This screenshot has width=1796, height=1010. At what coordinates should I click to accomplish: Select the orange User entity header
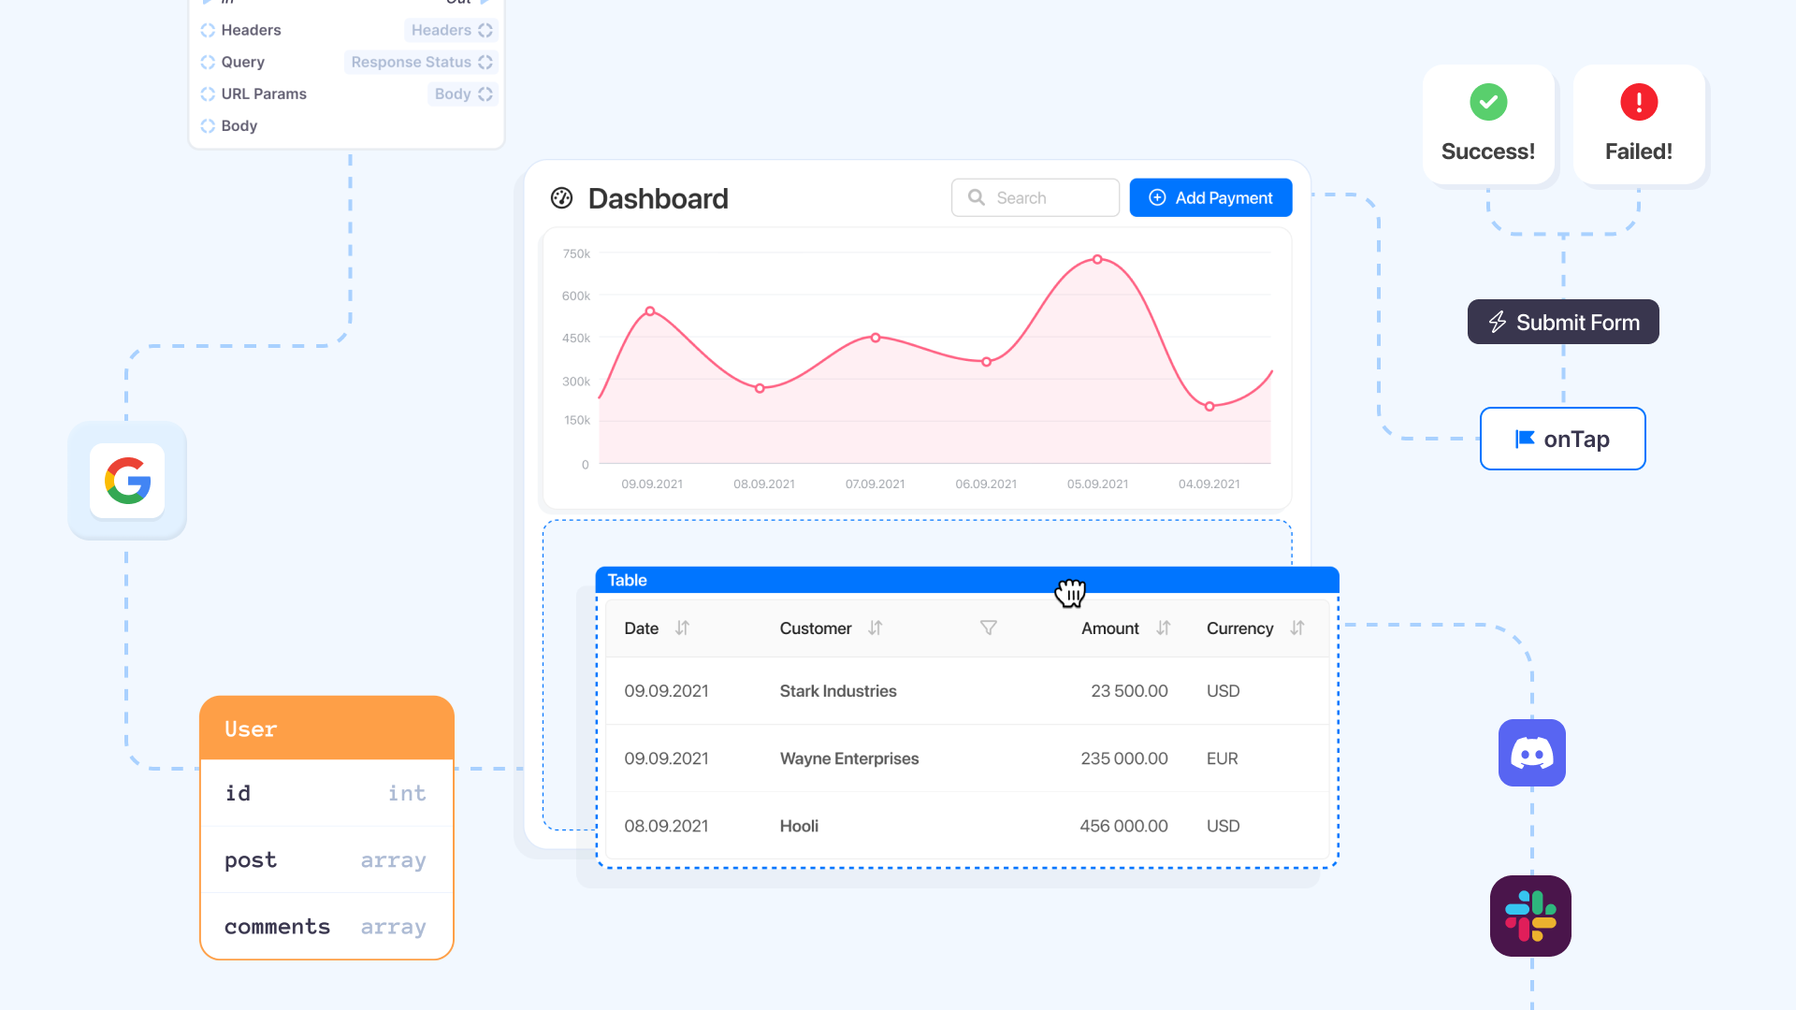coord(326,729)
